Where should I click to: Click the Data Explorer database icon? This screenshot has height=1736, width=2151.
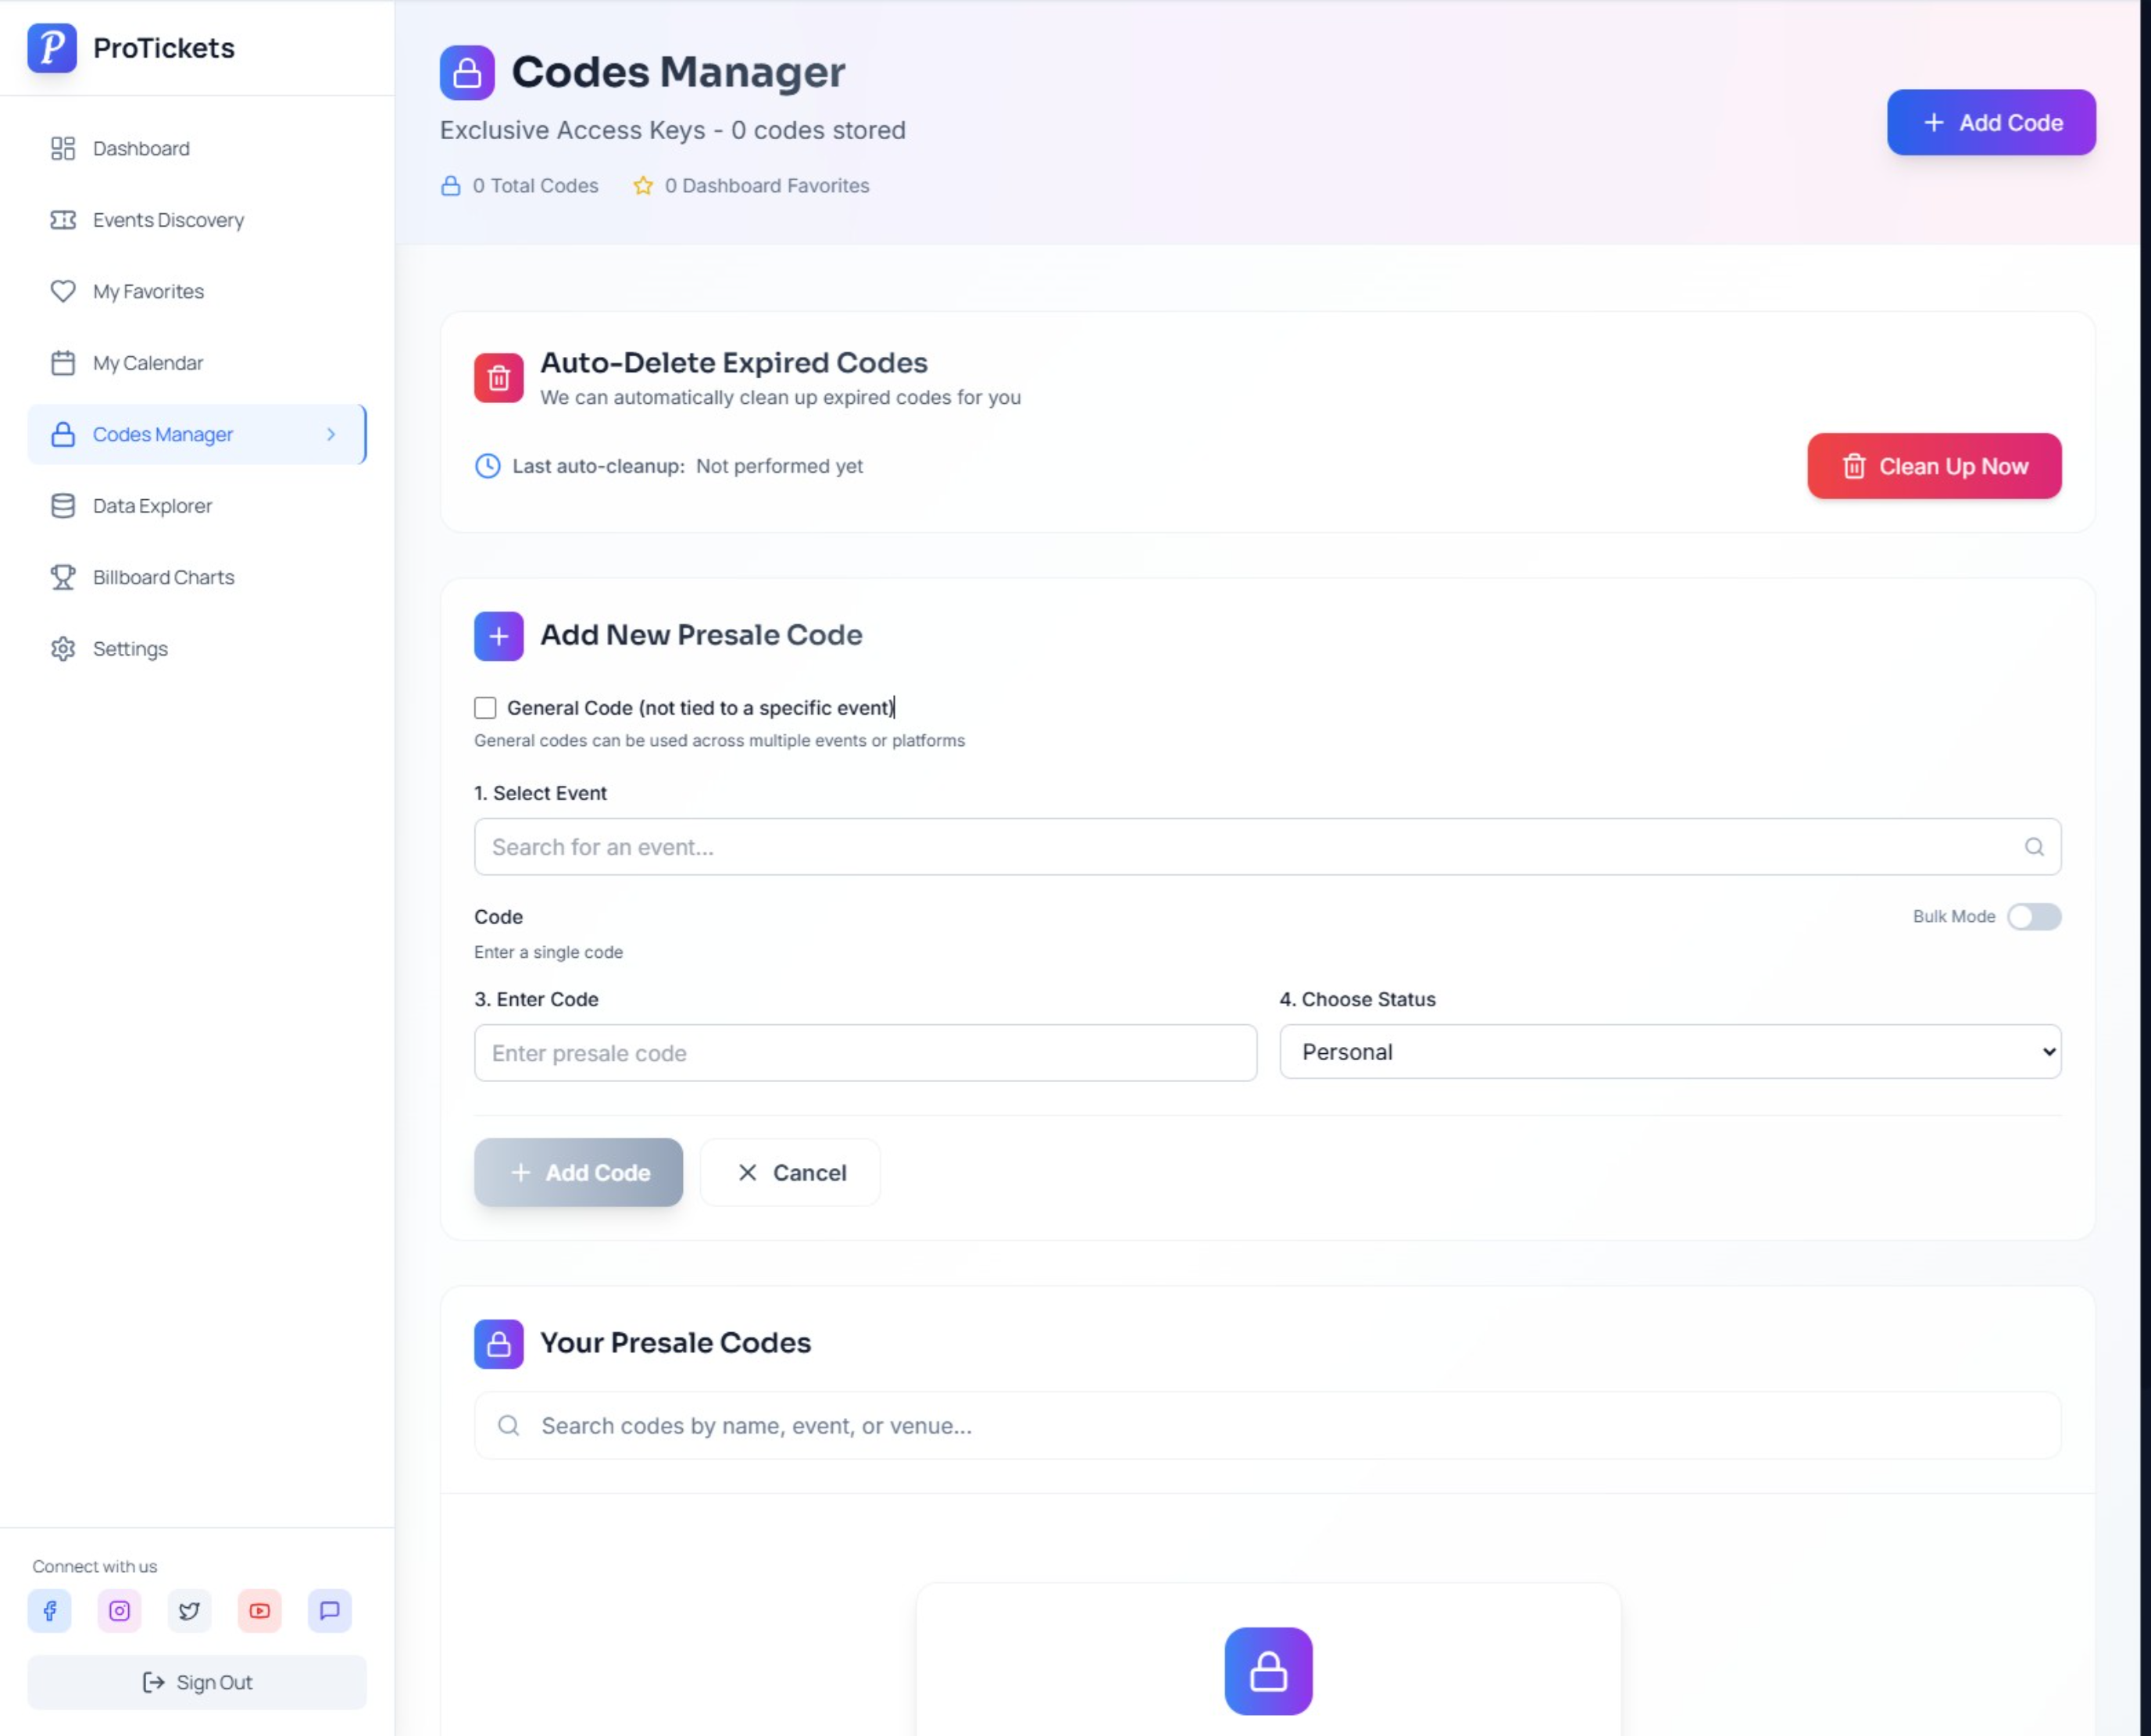pyautogui.click(x=63, y=506)
